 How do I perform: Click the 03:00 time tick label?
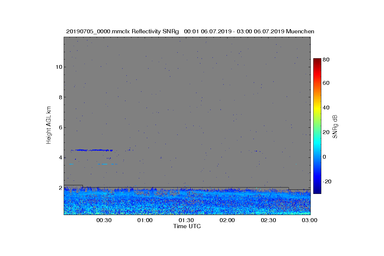[x=310, y=220]
